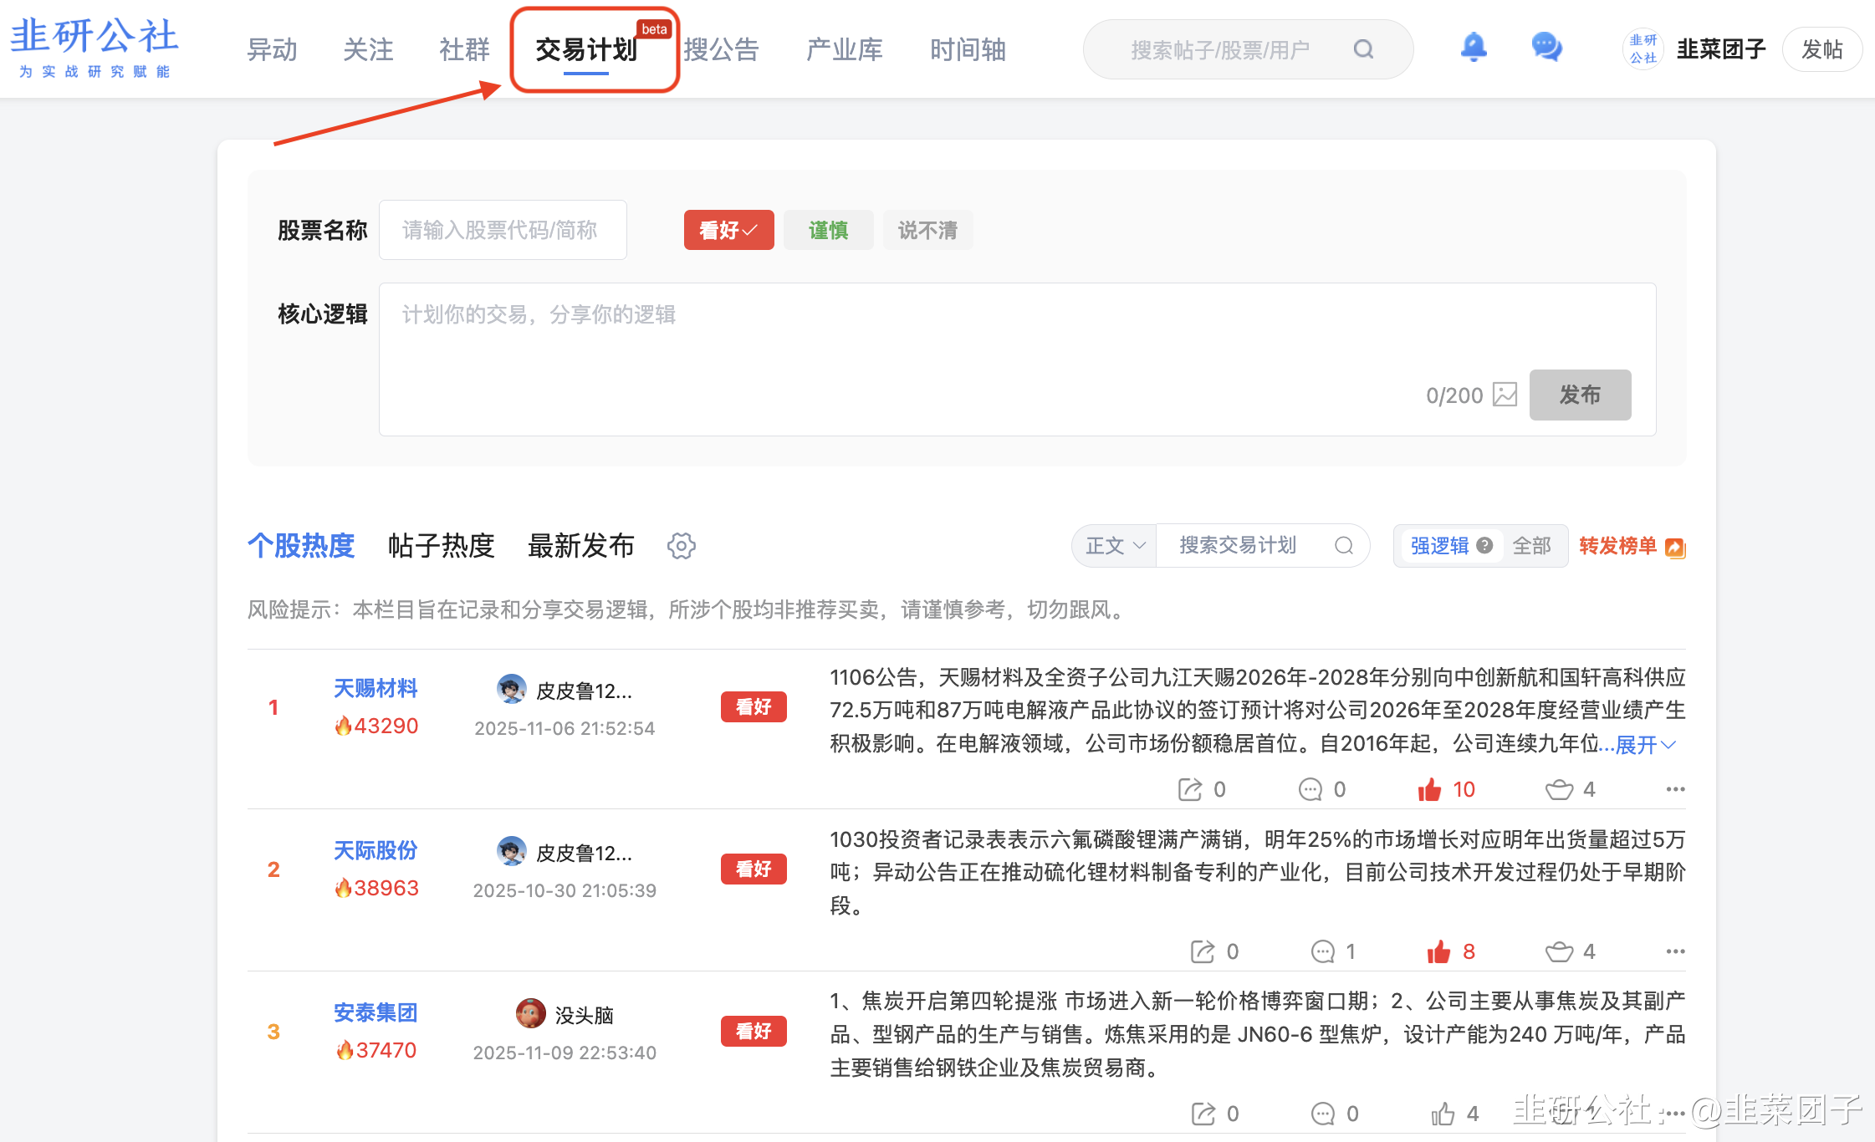1875x1142 pixels.
Task: Click the 股票名称 code input field
Action: (503, 230)
